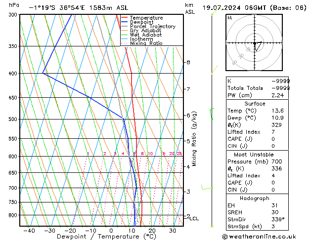Click the hodograph plot
The width and height of the screenshot is (311, 240).
pos(254,42)
